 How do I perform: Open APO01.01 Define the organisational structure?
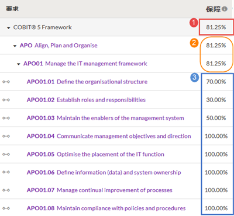[87, 82]
